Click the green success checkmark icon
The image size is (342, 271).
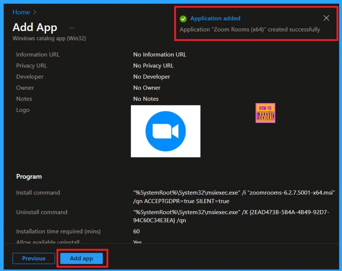[183, 19]
